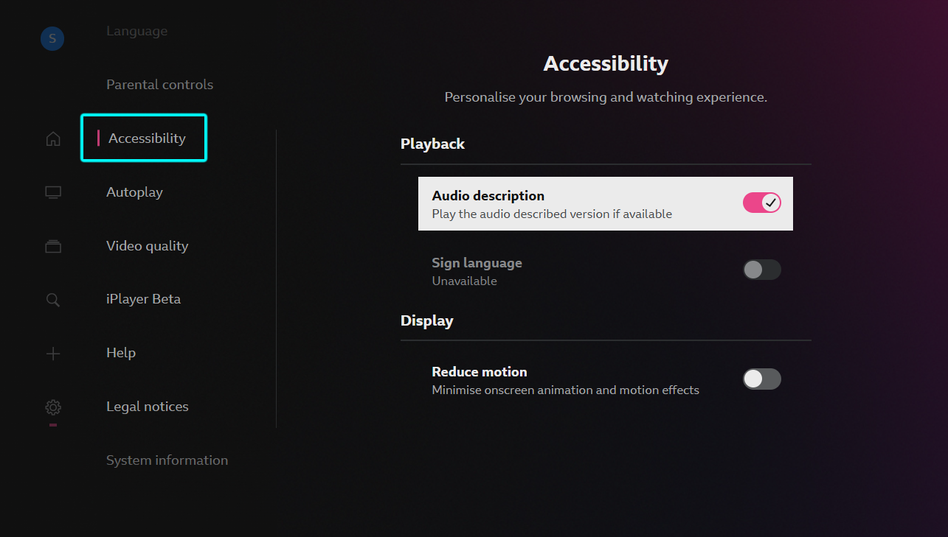Enable the Reduce motion toggle
Screen dimensions: 948x537
761,379
